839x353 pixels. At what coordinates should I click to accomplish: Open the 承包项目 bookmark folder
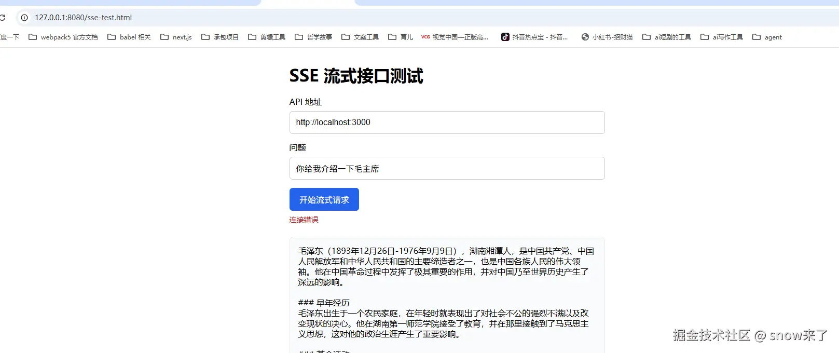[219, 37]
